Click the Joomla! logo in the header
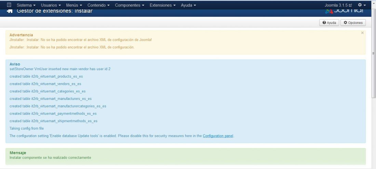 point(344,11)
